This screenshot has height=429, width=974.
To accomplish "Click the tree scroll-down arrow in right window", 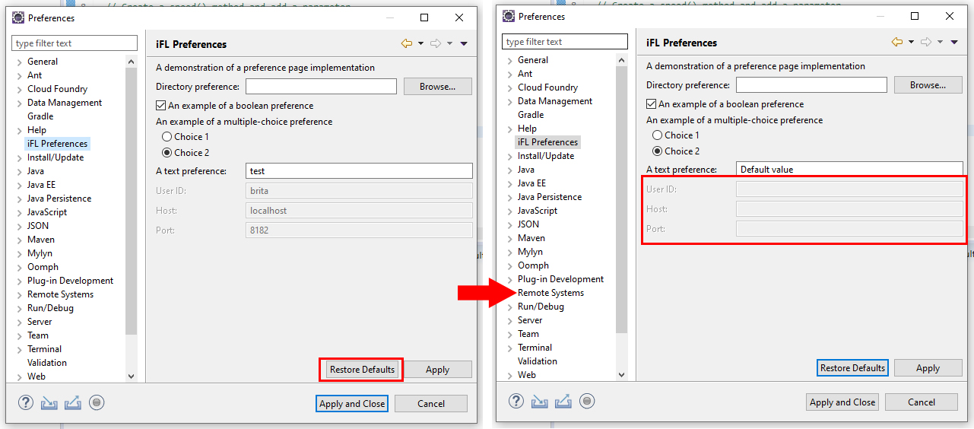I will [x=621, y=374].
